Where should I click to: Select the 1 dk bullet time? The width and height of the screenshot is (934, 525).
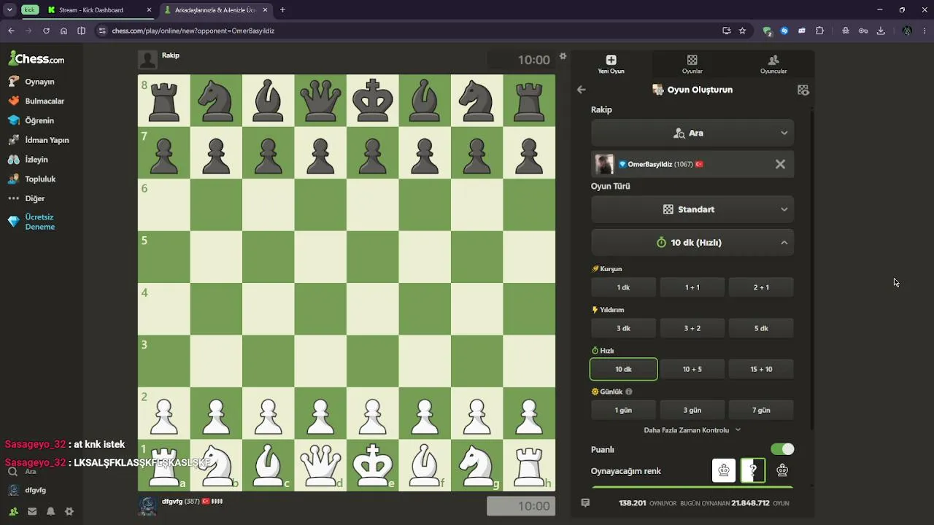coord(623,287)
